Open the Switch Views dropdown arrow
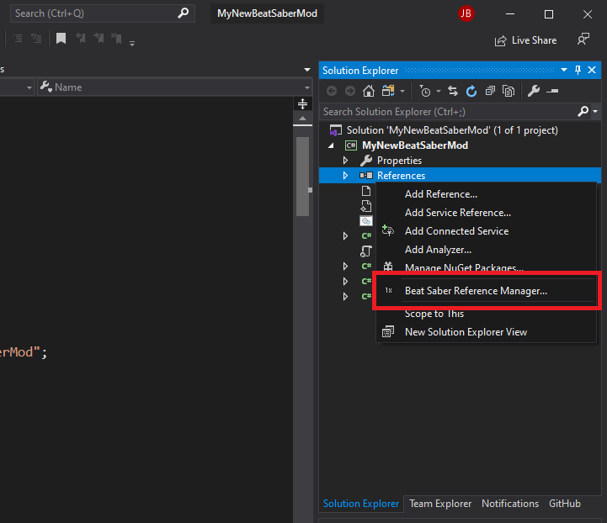Image resolution: width=607 pixels, height=523 pixels. (x=402, y=92)
